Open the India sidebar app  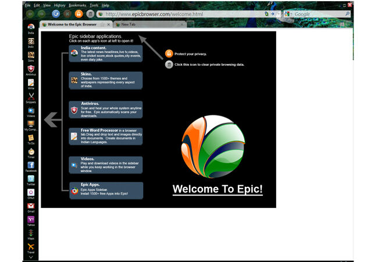(31, 29)
